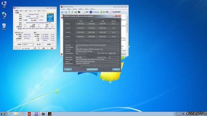The height and width of the screenshot is (116, 207).
Task: Launch Internet Explorer from the taskbar
Action: [x=10, y=114]
